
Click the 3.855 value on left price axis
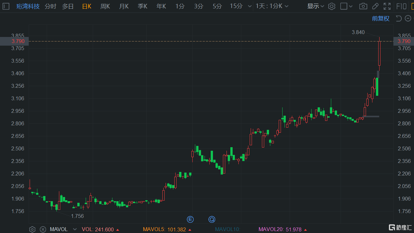[x=18, y=36]
